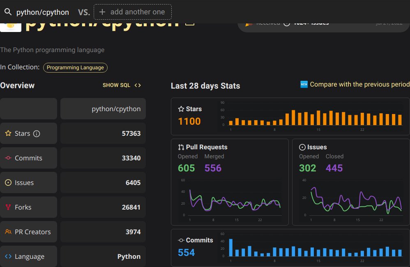Click the star icon in Overview Stars row
This screenshot has width=410, height=267.
[x=8, y=133]
